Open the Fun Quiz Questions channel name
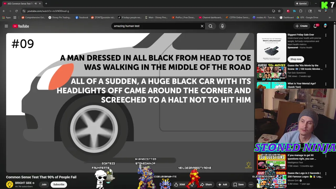The image size is (336, 189). point(297,73)
